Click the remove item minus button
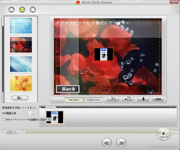Image resolution: width=180 pixels, height=150 pixels. coord(158,99)
